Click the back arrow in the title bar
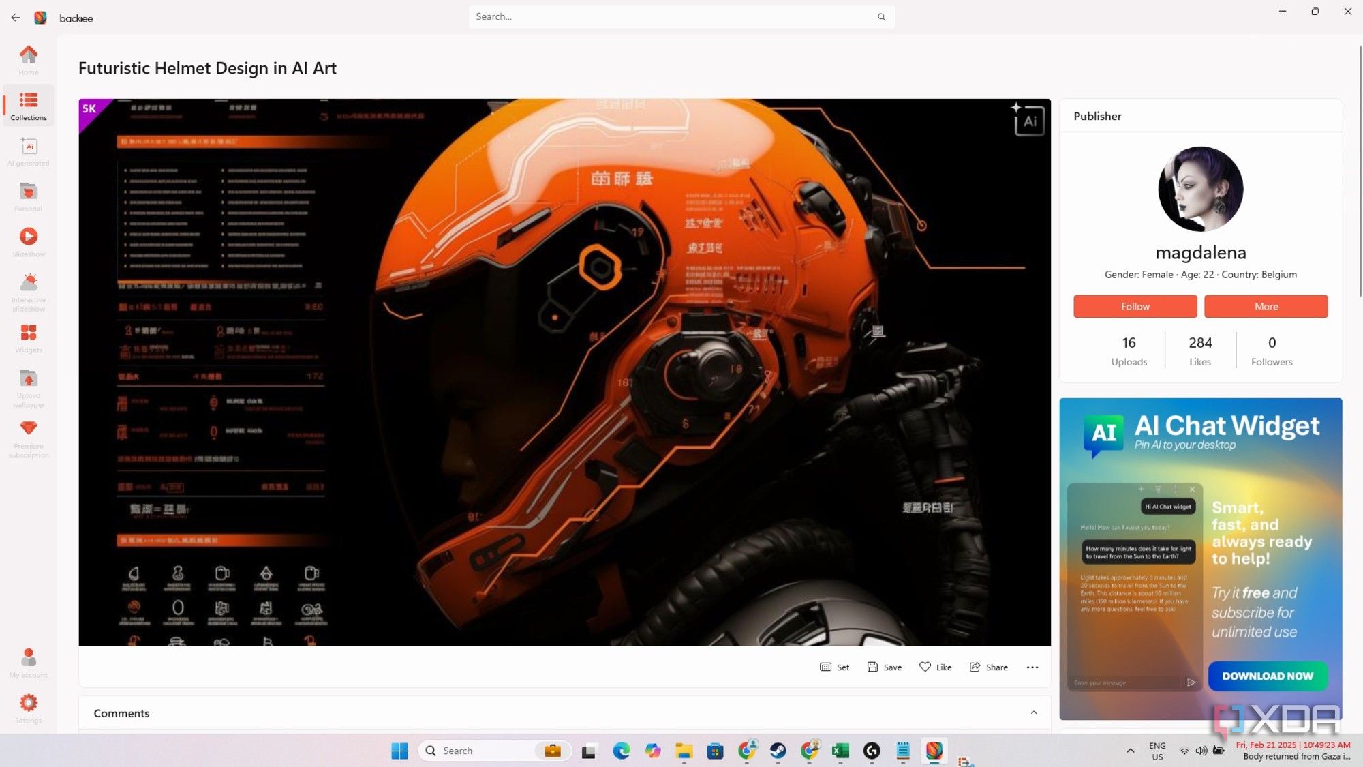 tap(15, 18)
